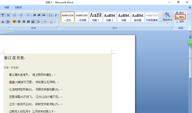Open bullet list style dropdown arrow
Image resolution: width=192 pixels, height=113 pixels.
point(18,15)
